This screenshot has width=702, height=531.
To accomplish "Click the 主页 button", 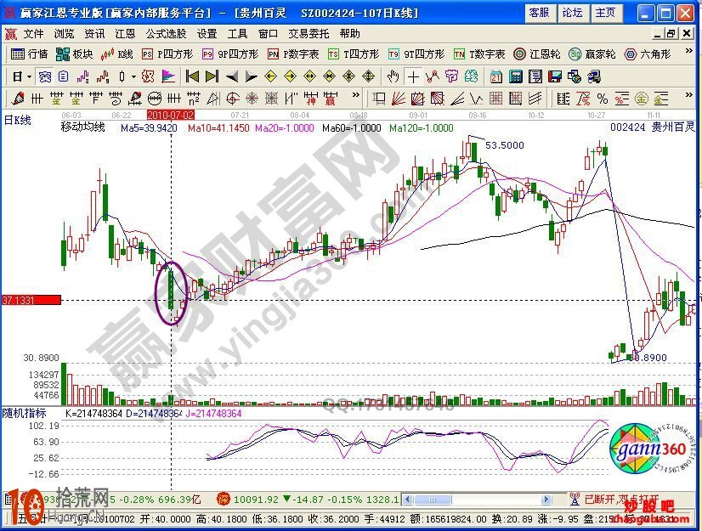I will tap(606, 13).
